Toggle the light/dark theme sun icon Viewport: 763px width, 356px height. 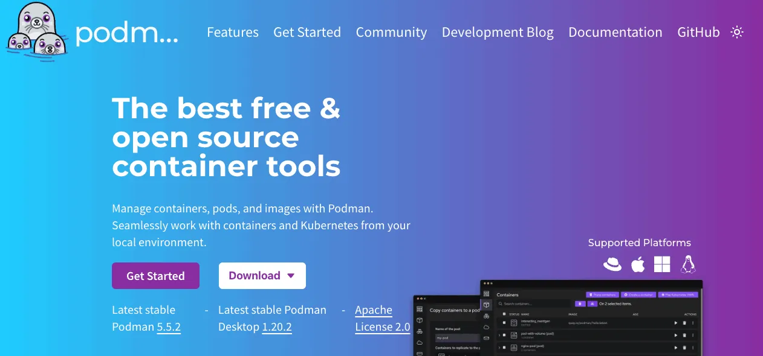(x=736, y=32)
